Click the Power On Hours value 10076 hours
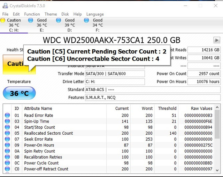Viewport: 223px width, 177px height. (204, 82)
